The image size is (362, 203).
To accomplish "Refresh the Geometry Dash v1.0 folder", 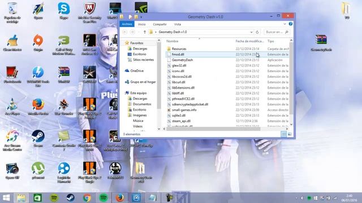I will pyautogui.click(x=257, y=32).
